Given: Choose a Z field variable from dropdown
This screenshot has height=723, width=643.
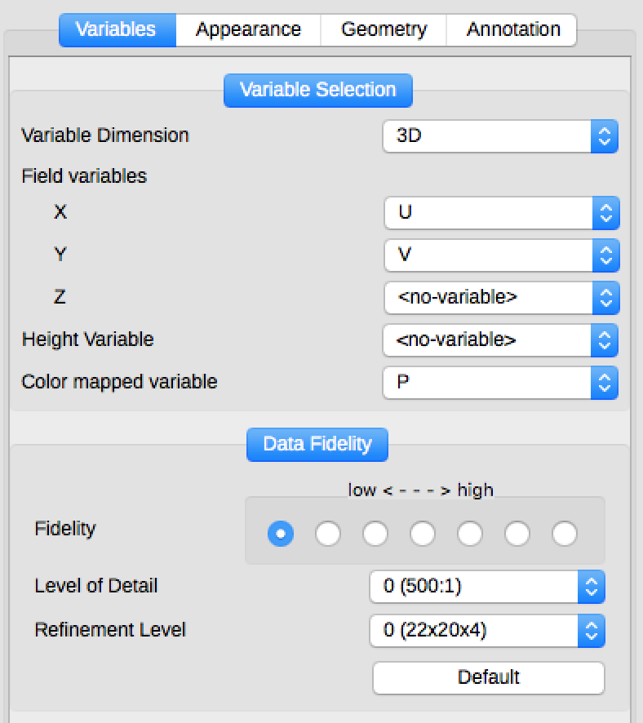Looking at the screenshot, I should [501, 298].
